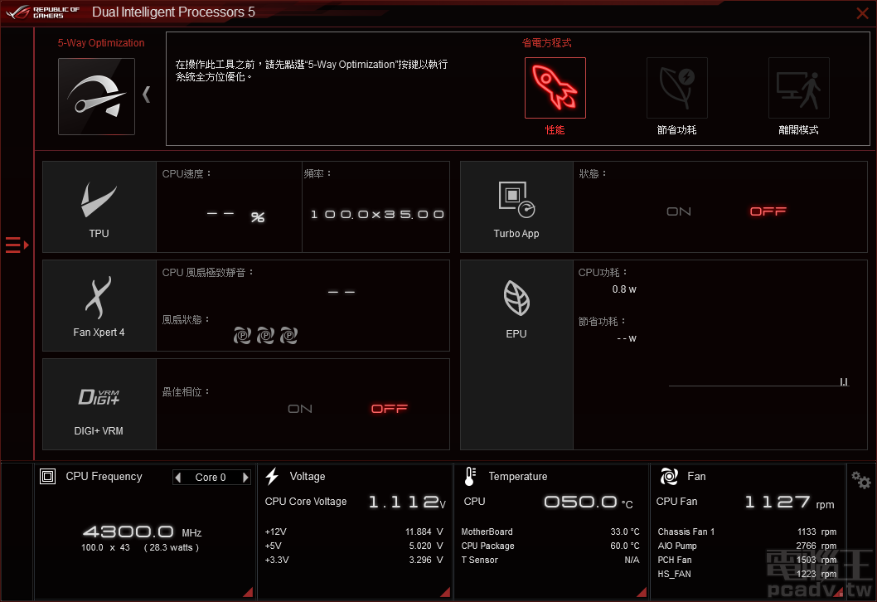Click the Fan monitor icon
Screen dimensions: 877x602
pyautogui.click(x=669, y=476)
